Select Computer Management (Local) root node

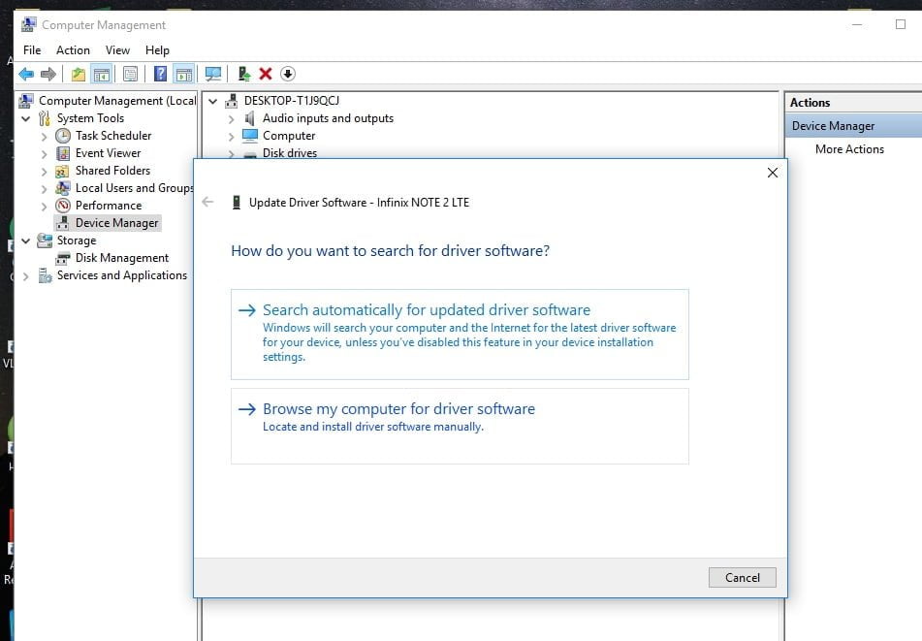[x=117, y=101]
